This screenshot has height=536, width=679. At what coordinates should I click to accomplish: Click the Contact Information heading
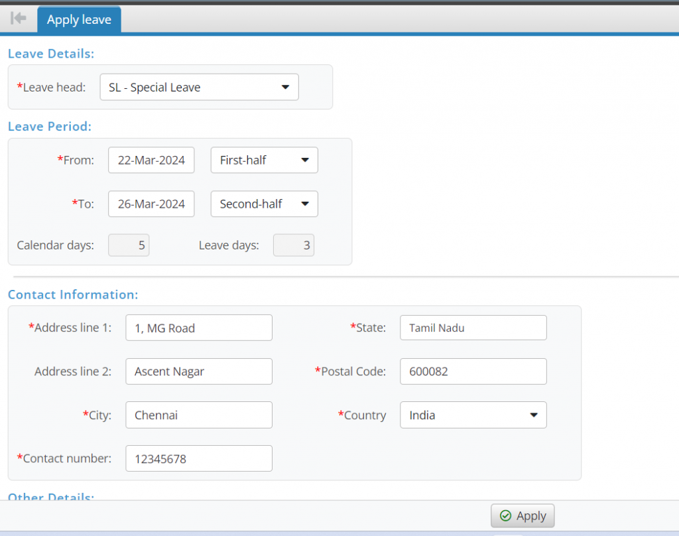[73, 295]
